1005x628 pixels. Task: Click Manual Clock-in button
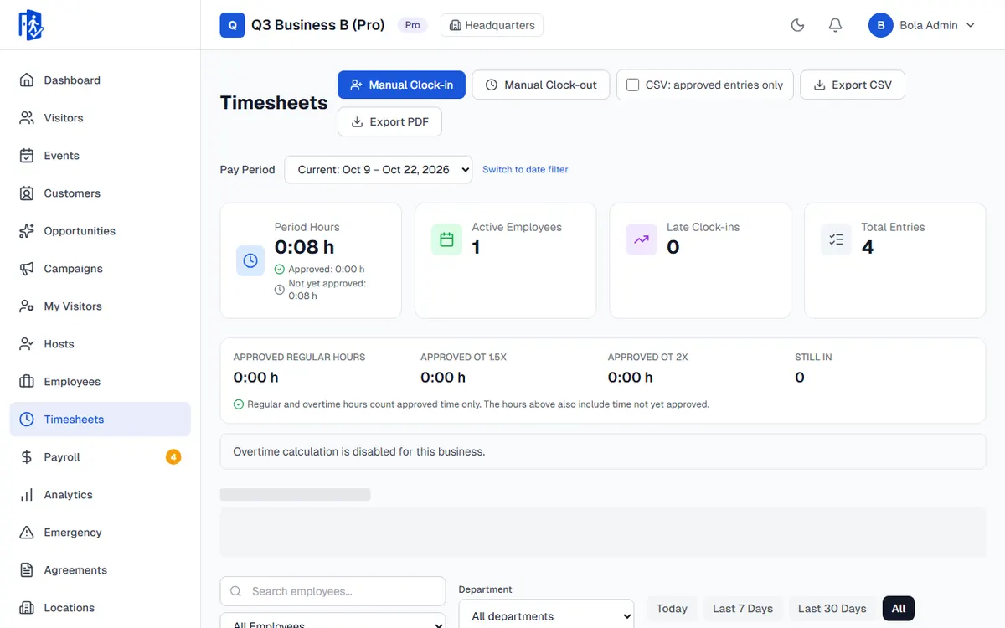click(x=401, y=85)
